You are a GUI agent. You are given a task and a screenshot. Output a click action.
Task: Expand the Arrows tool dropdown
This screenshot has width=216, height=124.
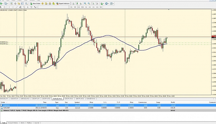[37, 7]
